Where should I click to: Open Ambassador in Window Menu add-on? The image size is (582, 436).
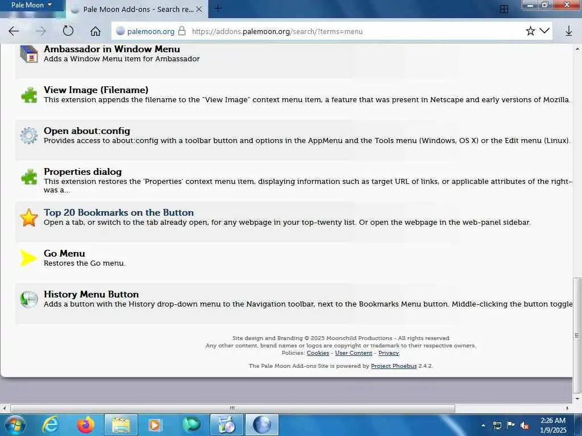(x=112, y=49)
